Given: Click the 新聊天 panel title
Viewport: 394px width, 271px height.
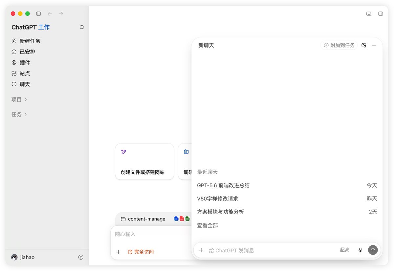Looking at the screenshot, I should tap(206, 45).
